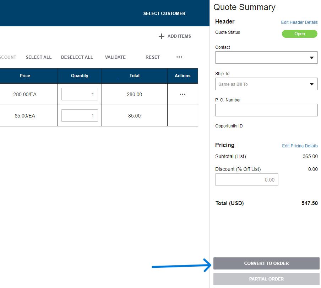The image size is (321, 288).
Task: Click the P. O. Number field
Action: pyautogui.click(x=266, y=110)
